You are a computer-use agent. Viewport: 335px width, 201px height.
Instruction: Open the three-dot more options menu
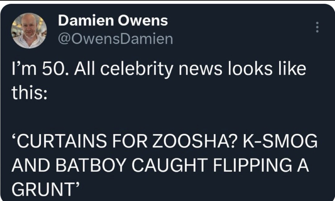(x=316, y=27)
